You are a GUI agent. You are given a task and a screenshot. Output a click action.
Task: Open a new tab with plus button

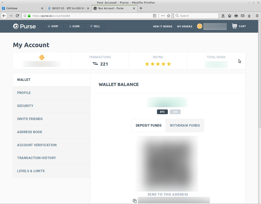(141, 8)
